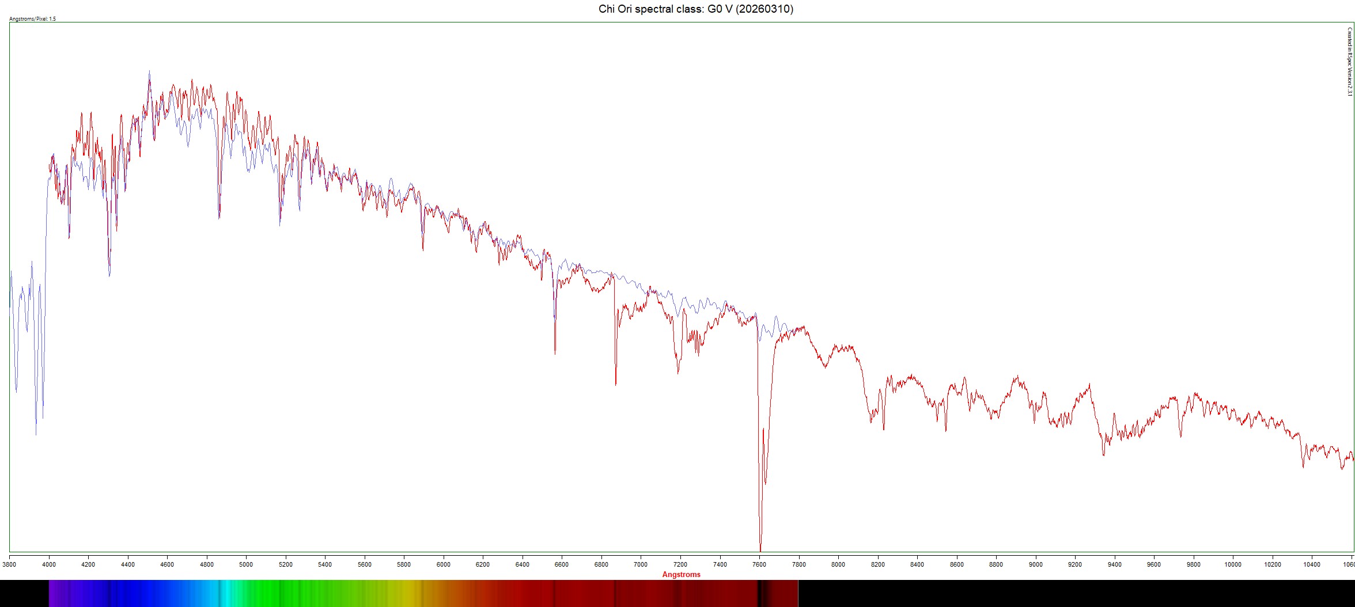Click the highest blue peak near 4500 Angstroms
The image size is (1355, 607).
[x=149, y=73]
